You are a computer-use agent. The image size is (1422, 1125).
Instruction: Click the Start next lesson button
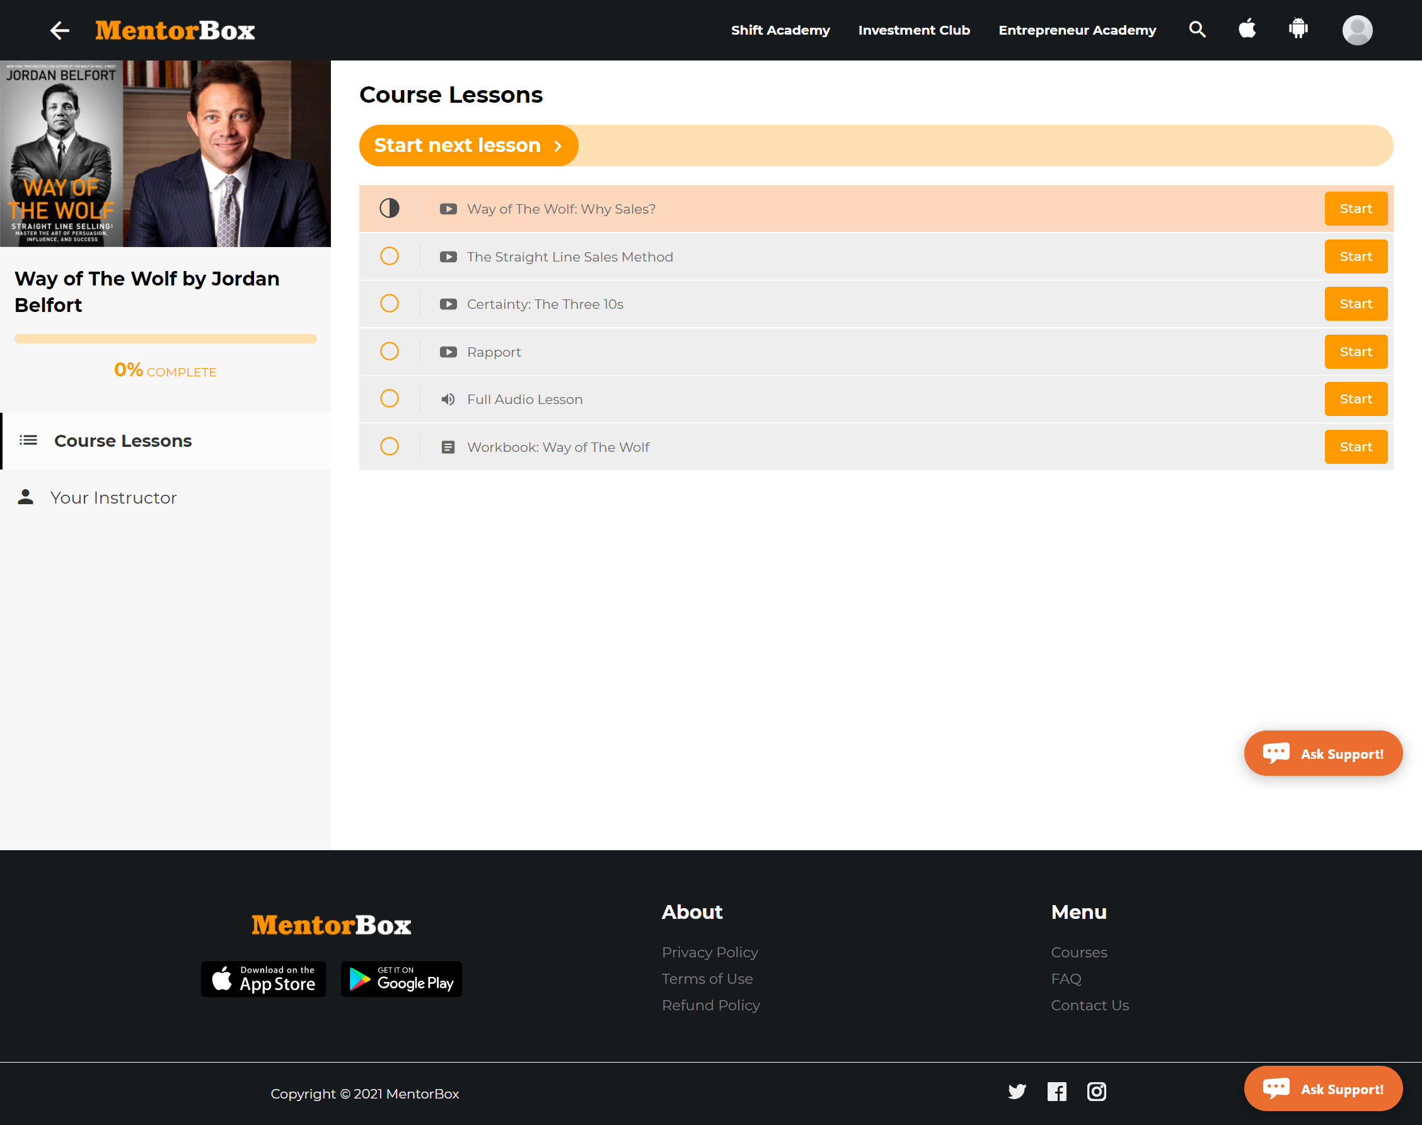tap(468, 146)
